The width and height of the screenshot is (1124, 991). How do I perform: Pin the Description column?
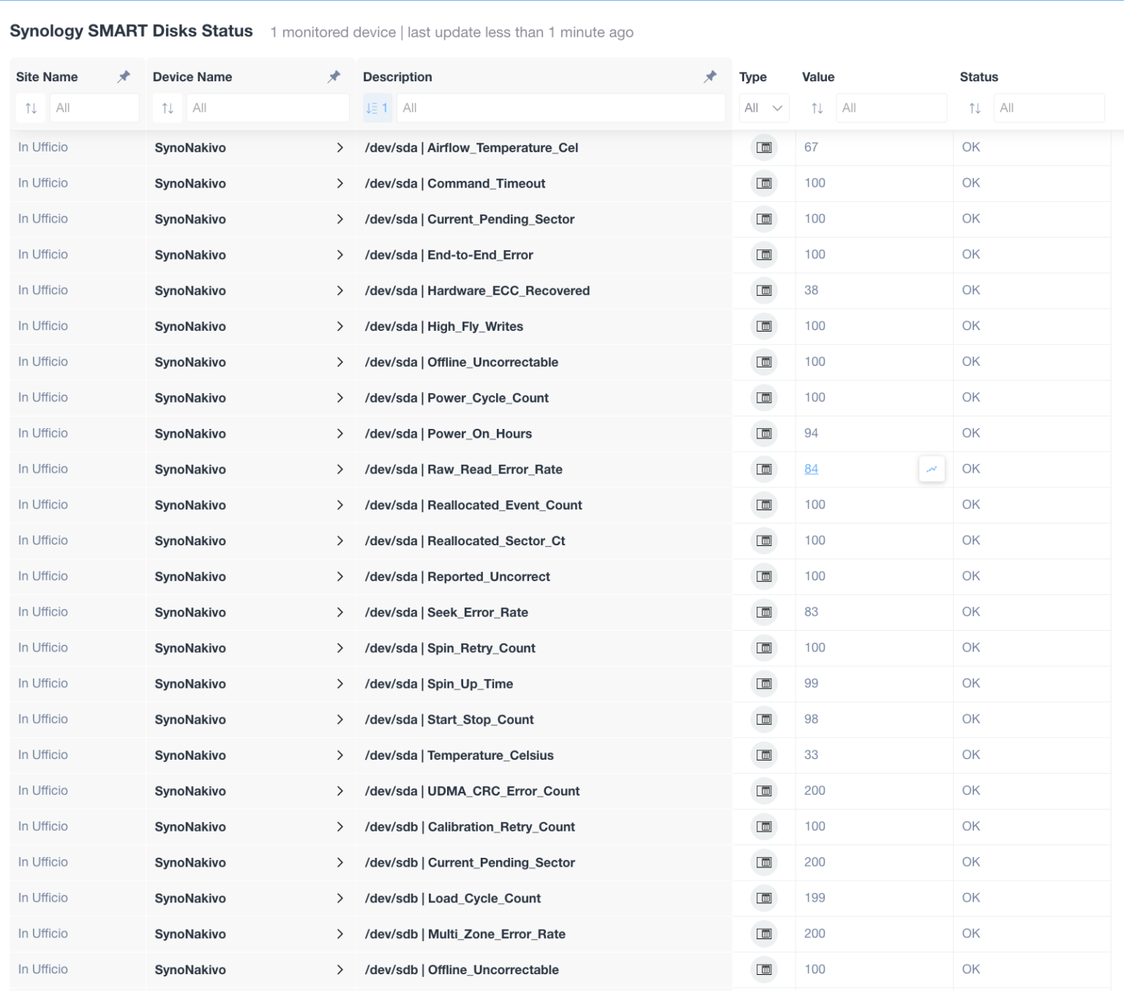(x=709, y=76)
